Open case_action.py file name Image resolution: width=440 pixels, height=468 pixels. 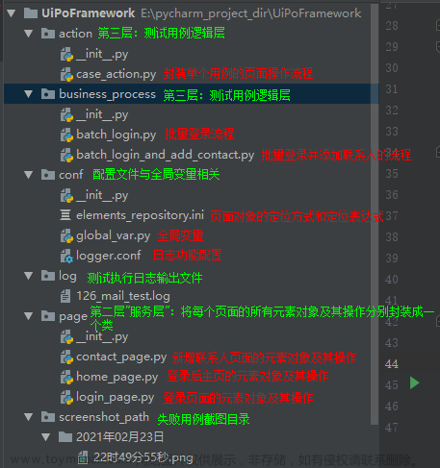click(x=116, y=75)
